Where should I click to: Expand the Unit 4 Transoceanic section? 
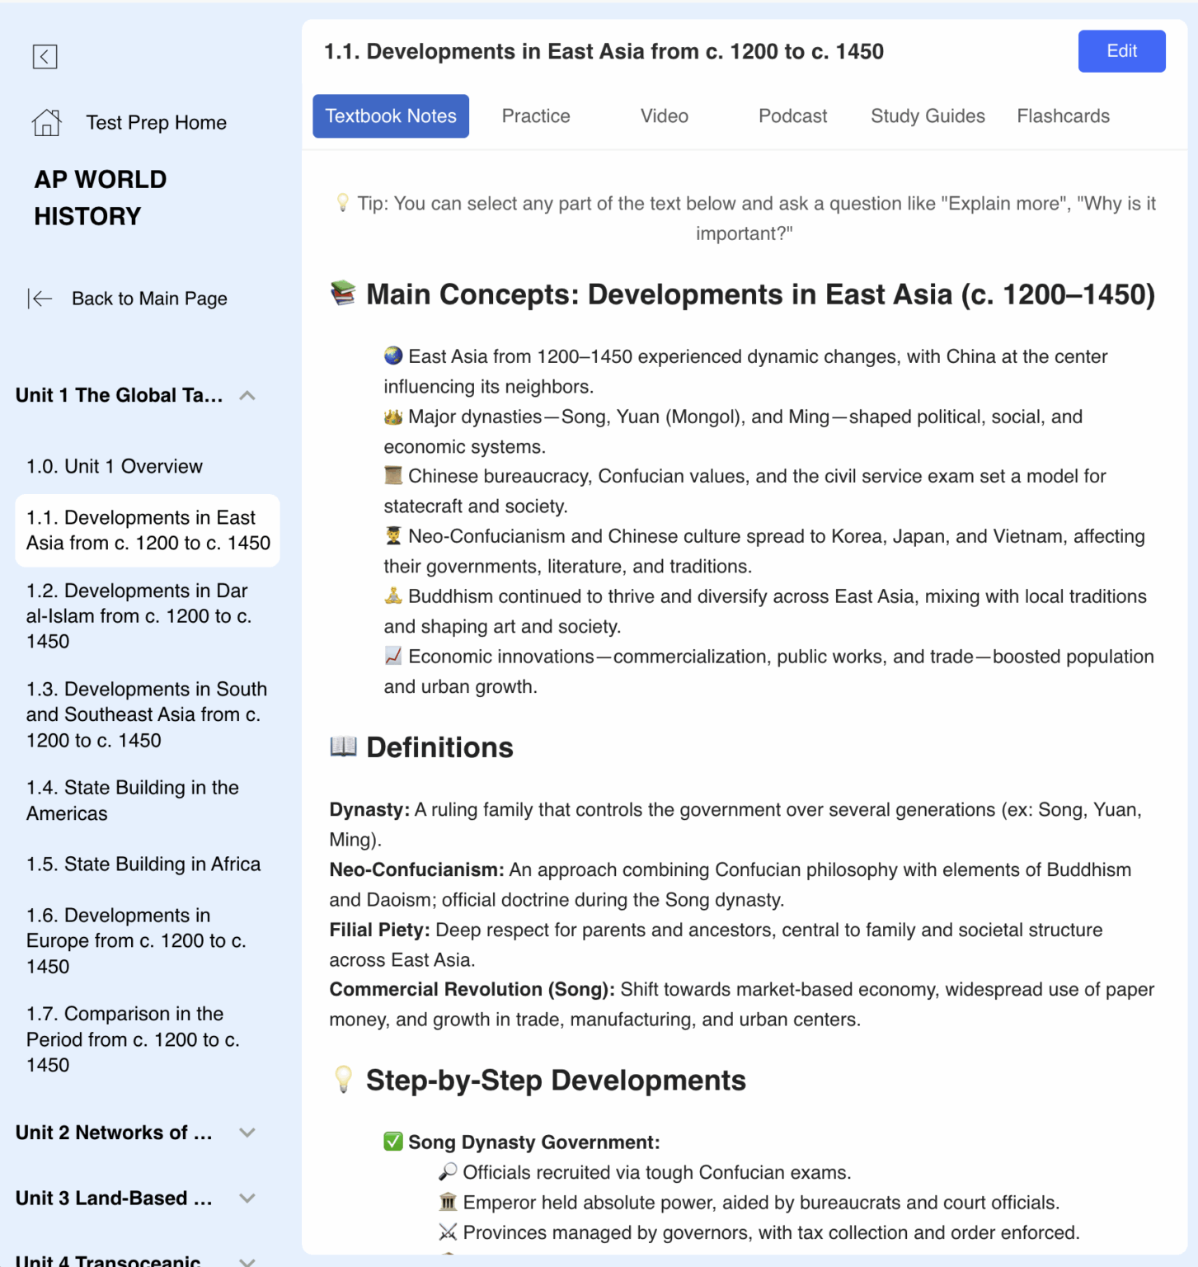[x=247, y=1260]
